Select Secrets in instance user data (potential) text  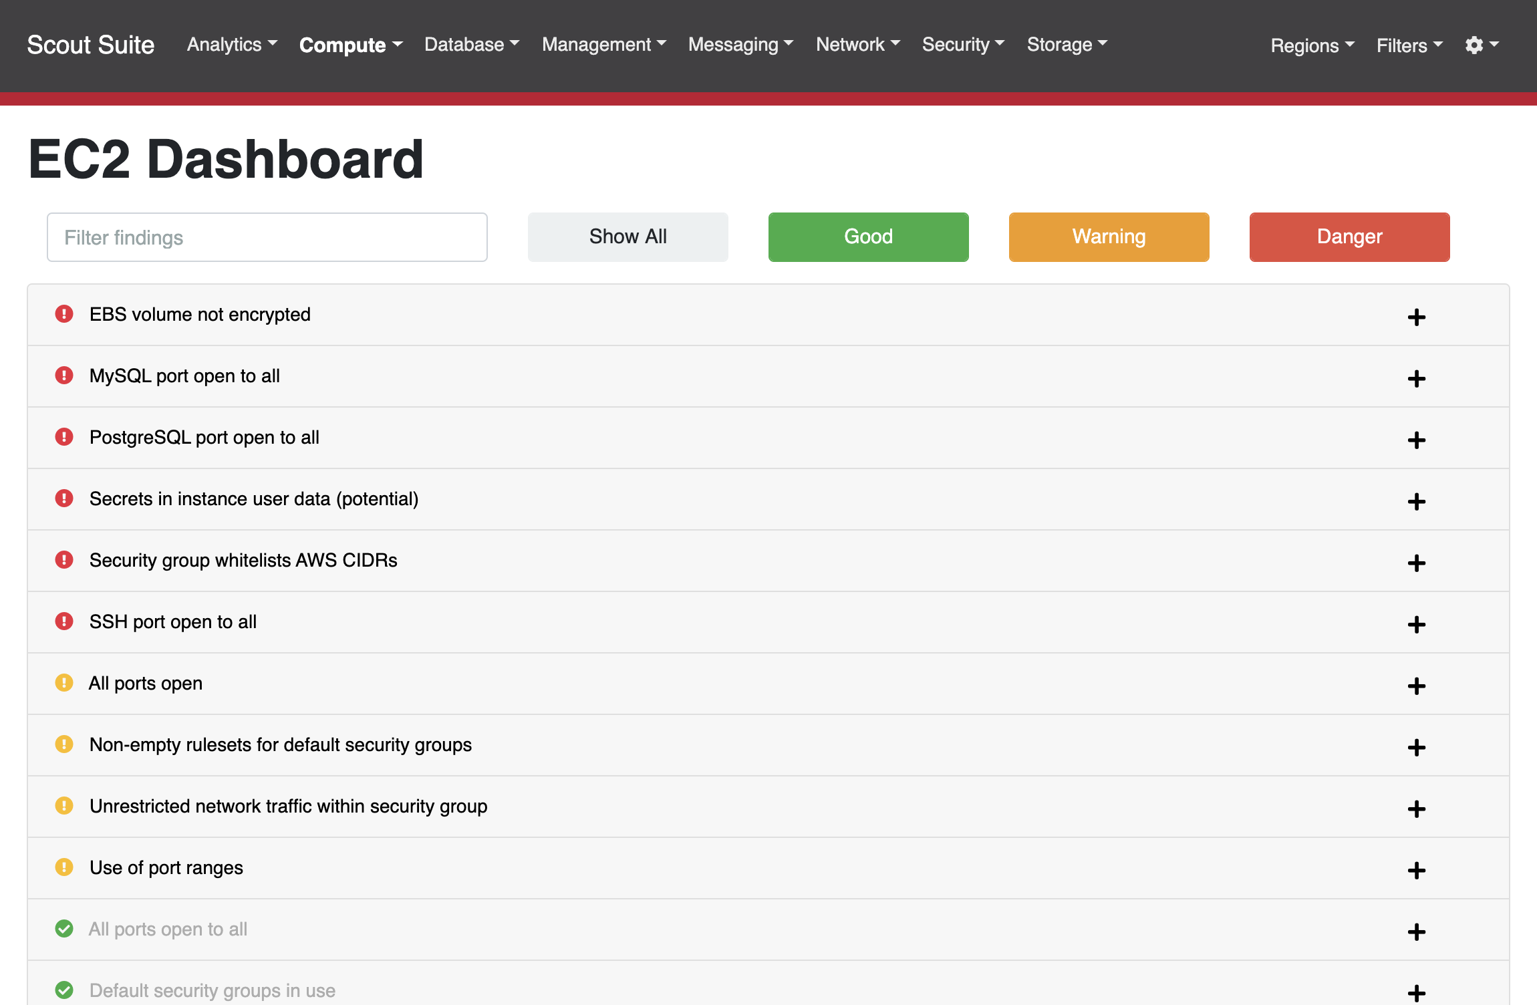[x=254, y=498]
